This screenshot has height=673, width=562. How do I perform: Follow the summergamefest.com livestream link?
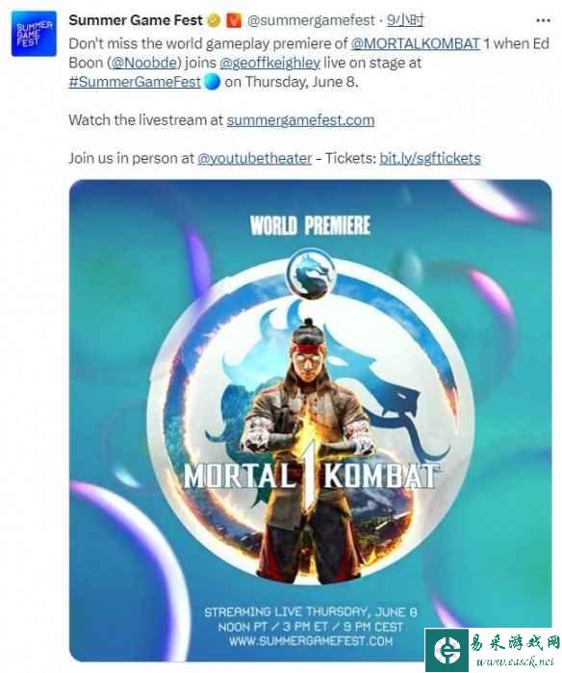[x=300, y=119]
